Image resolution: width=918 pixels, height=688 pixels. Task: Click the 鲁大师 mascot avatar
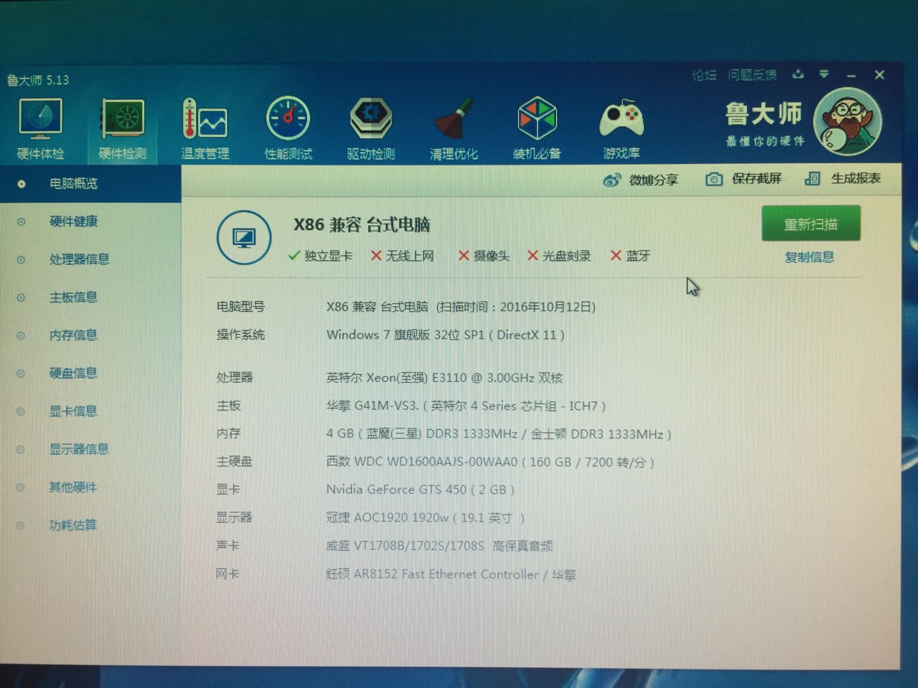847,122
